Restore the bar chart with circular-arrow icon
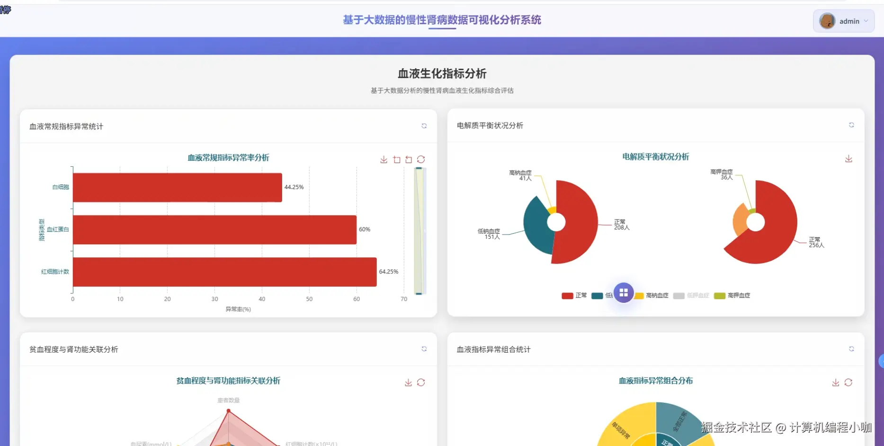 pyautogui.click(x=421, y=159)
